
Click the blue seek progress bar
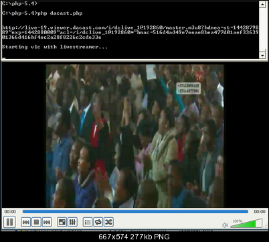135,211
